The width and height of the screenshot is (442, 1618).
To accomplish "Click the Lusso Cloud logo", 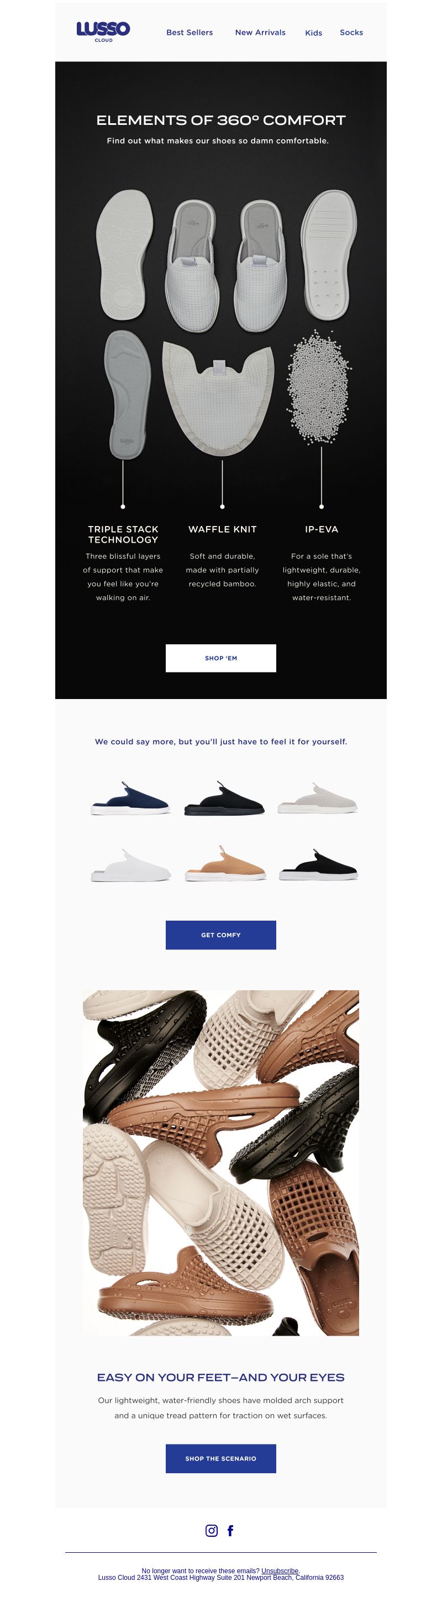I will (103, 31).
